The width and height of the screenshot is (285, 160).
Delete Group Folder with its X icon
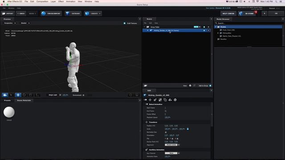click(208, 27)
